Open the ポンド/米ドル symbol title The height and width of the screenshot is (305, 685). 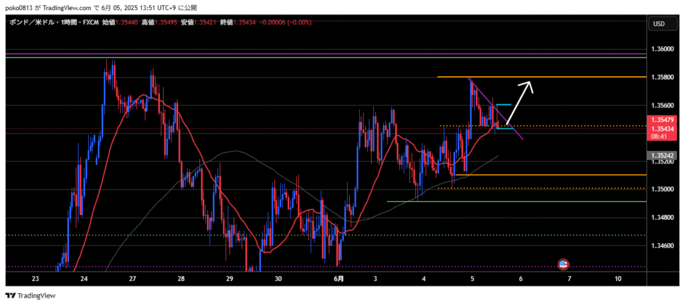point(31,22)
